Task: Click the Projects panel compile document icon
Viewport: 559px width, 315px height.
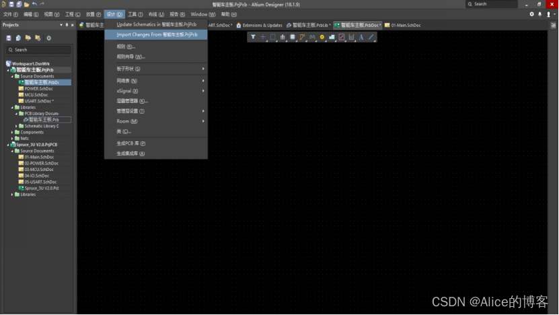Action: pyautogui.click(x=18, y=38)
